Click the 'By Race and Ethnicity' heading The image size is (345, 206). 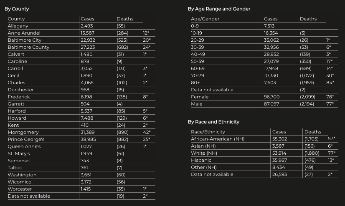tap(213, 122)
